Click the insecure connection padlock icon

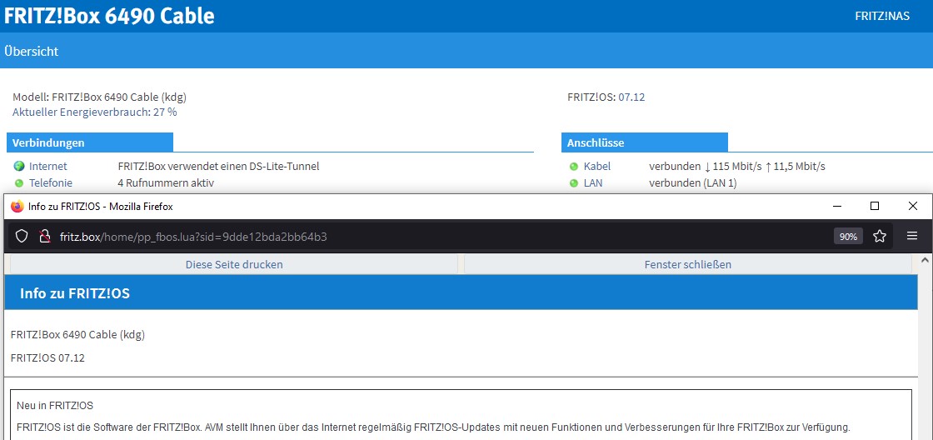pos(44,237)
